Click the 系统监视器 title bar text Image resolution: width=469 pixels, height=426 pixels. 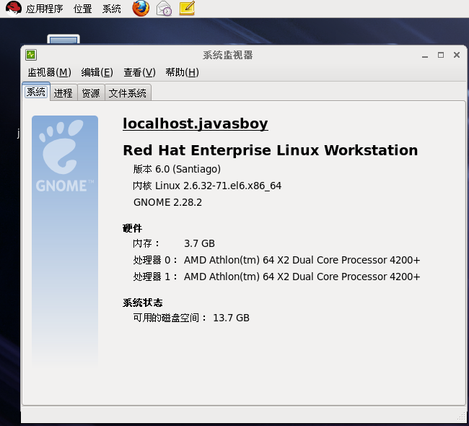tap(227, 55)
